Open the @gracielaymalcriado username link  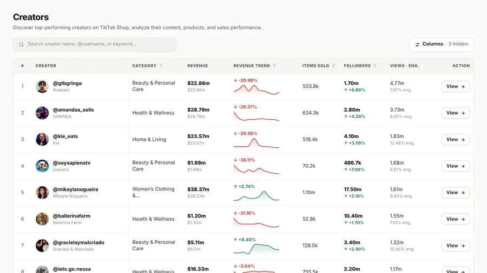pyautogui.click(x=78, y=242)
